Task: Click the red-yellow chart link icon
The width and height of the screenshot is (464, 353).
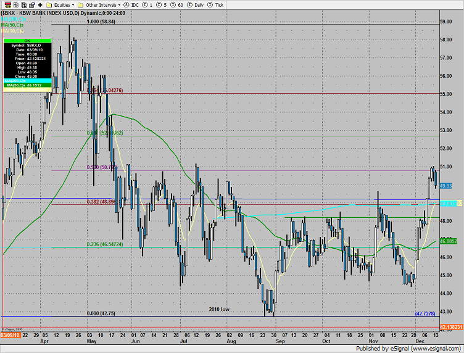Action: (8, 5)
